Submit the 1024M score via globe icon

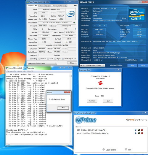(136, 133)
